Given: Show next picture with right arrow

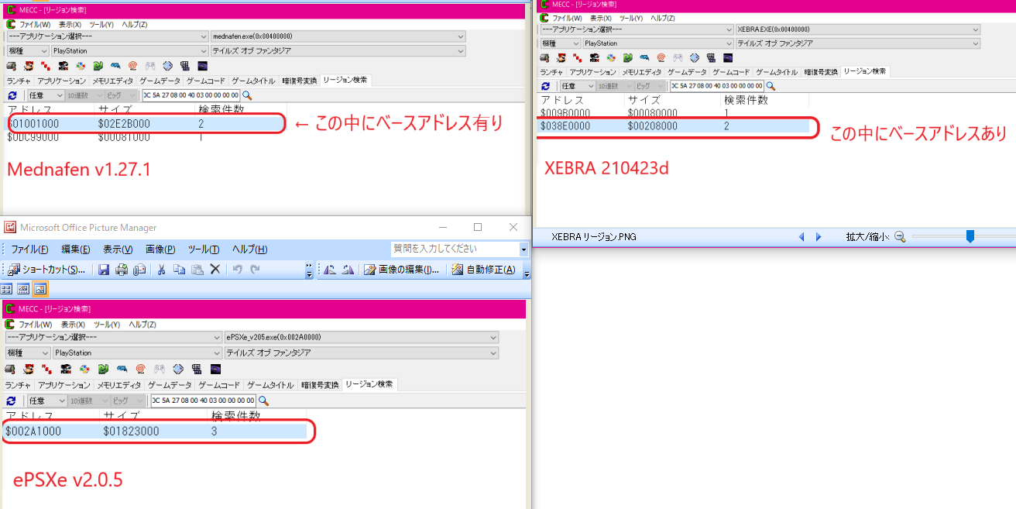Looking at the screenshot, I should pos(819,237).
